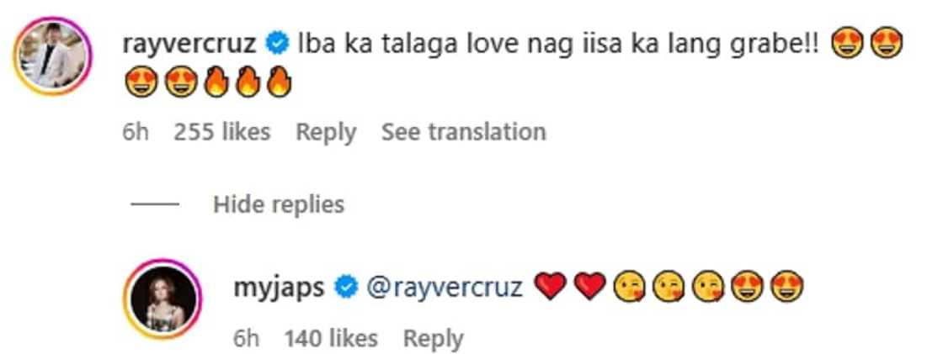943x354 pixels.
Task: View the 140 likes list
Action: [331, 339]
